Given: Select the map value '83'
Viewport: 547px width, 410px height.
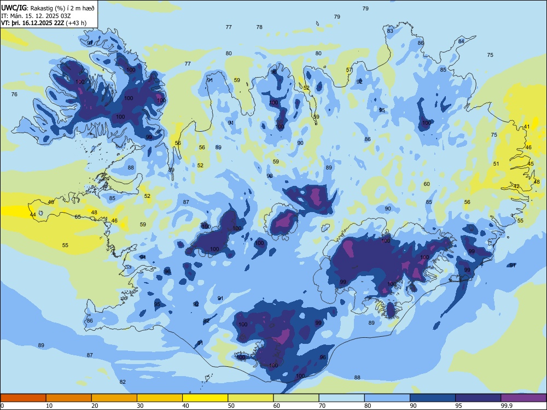Looking at the screenshot, I should pos(390,31).
